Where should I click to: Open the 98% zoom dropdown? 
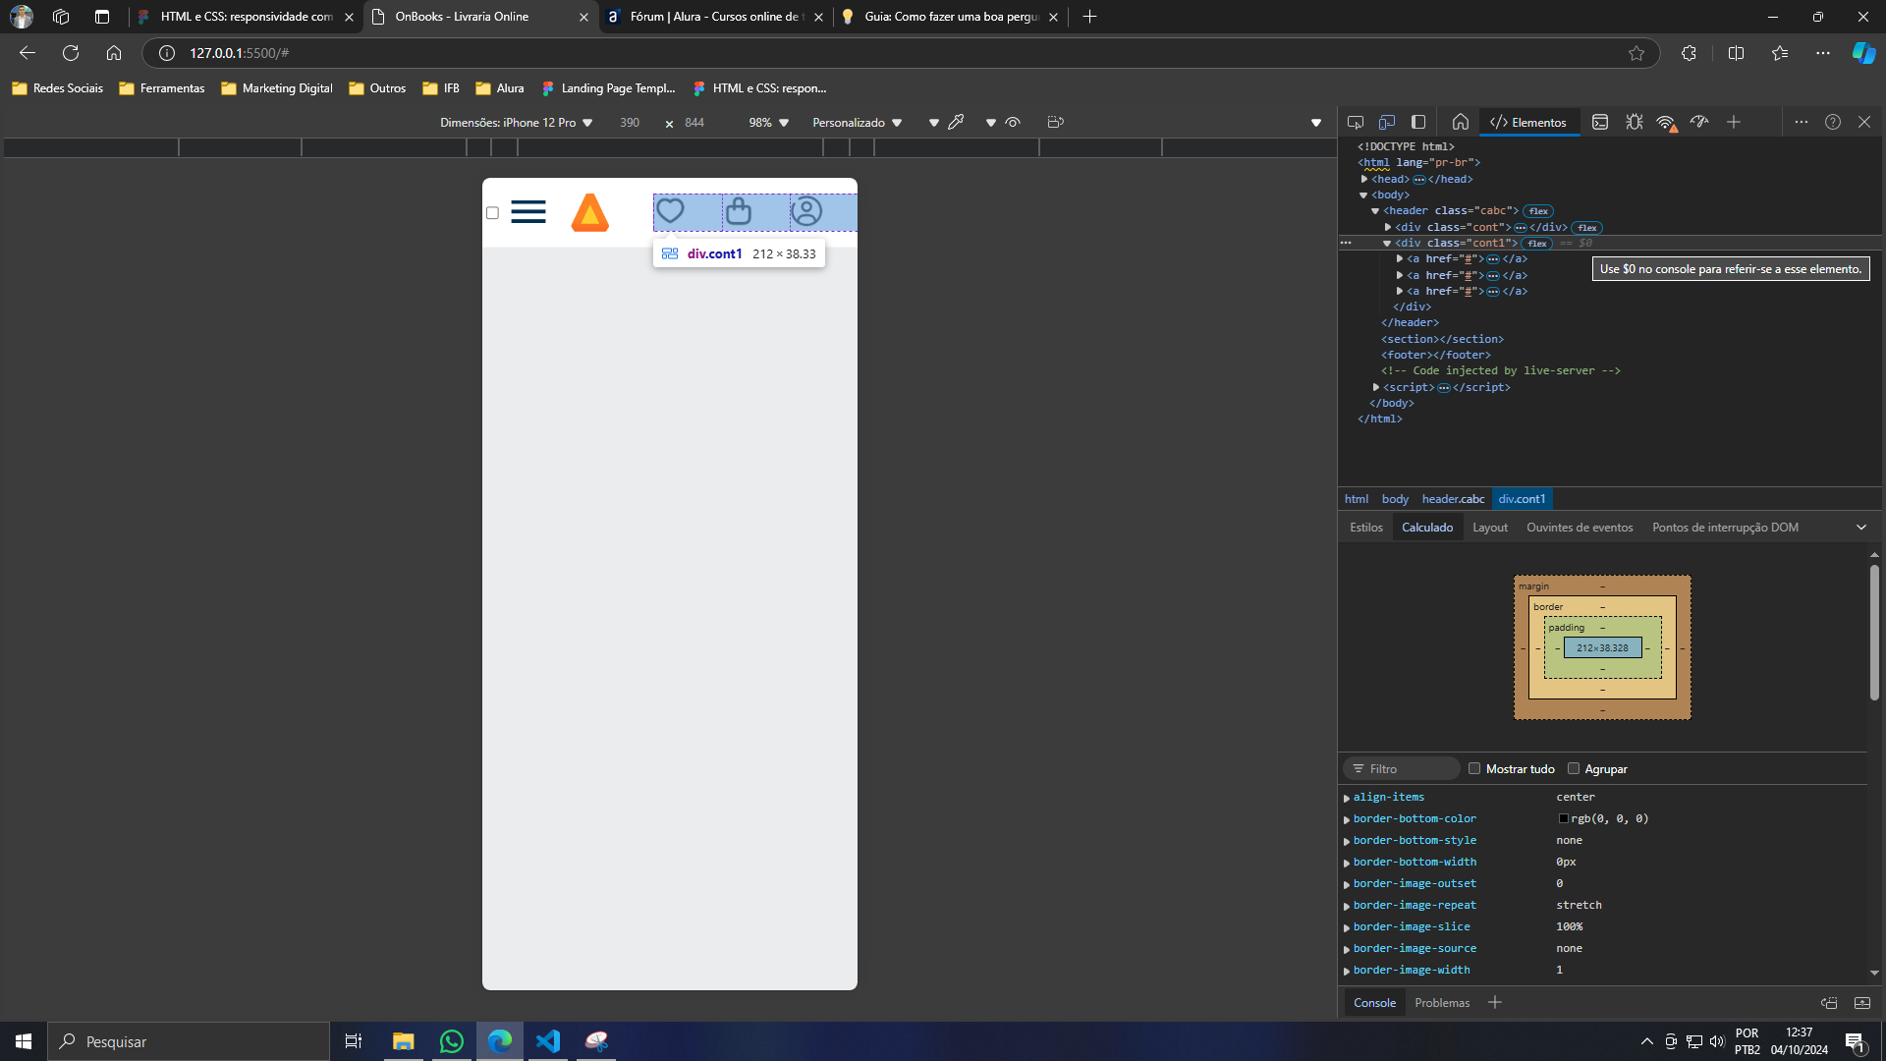[768, 123]
